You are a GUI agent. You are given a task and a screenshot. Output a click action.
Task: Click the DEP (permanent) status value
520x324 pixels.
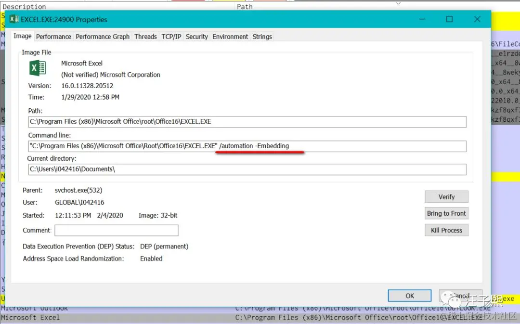(x=164, y=246)
